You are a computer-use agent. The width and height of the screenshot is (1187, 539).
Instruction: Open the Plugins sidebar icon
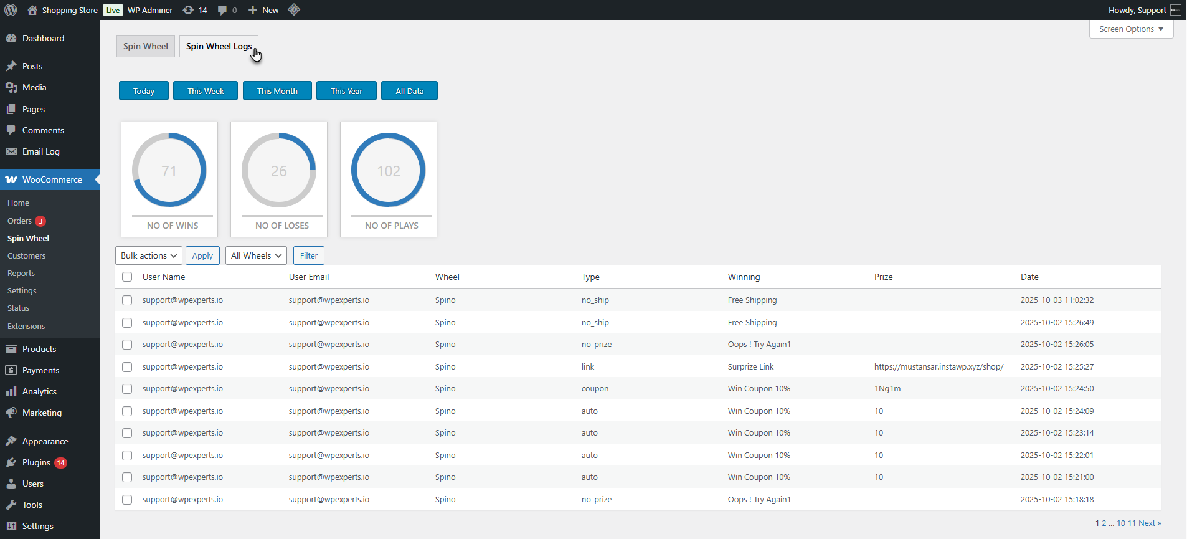point(11,462)
